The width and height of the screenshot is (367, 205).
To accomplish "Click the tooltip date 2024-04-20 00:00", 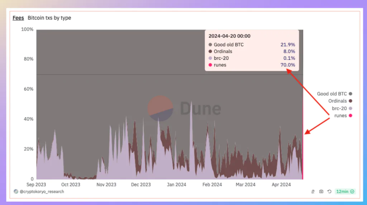I will (229, 36).
